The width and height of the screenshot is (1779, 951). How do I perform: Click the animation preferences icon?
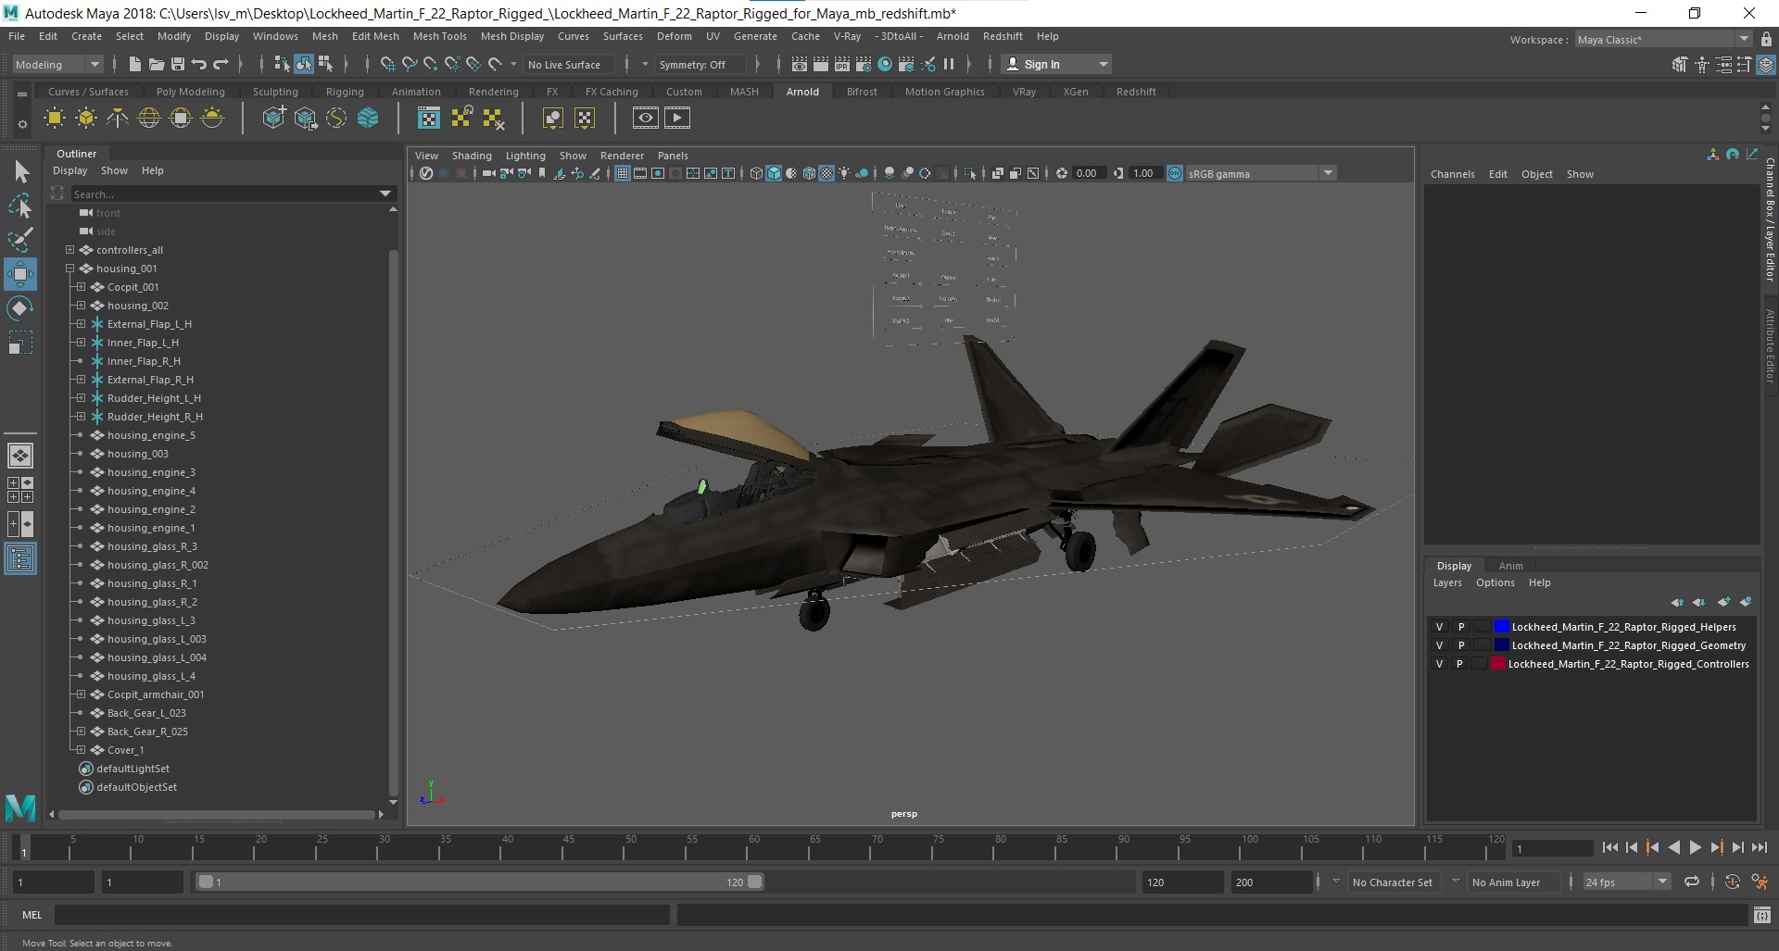pyautogui.click(x=1760, y=882)
